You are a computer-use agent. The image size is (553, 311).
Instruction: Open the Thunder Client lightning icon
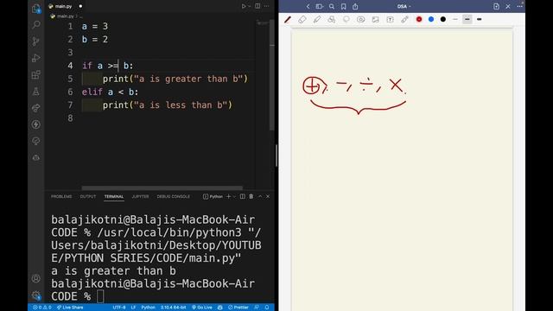(36, 124)
